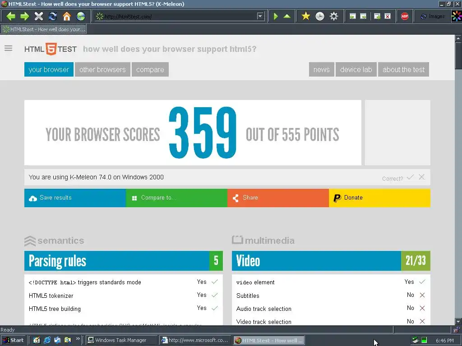462x346 pixels.
Task: Open the 'compare' tab
Action: (150, 69)
